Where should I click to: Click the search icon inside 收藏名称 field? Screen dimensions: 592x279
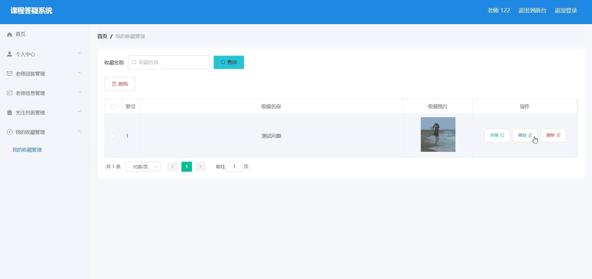(134, 62)
